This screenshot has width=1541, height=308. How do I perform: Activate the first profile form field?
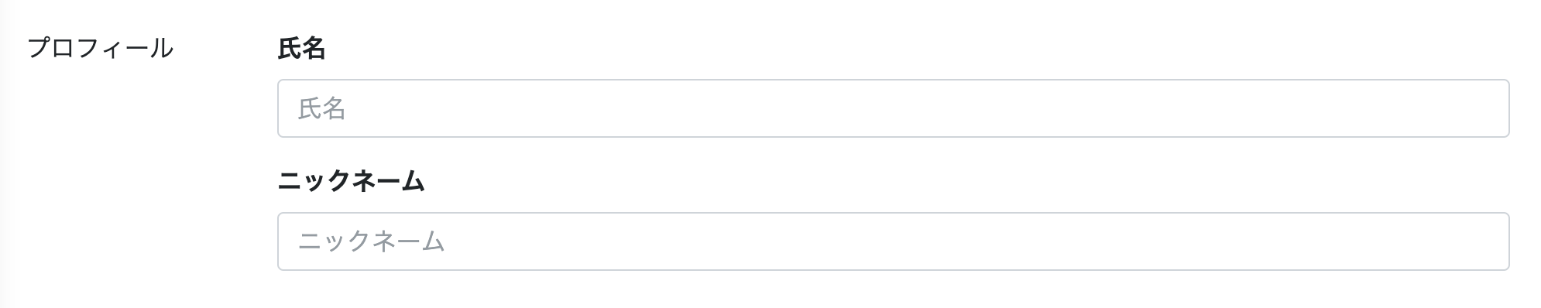[x=893, y=108]
